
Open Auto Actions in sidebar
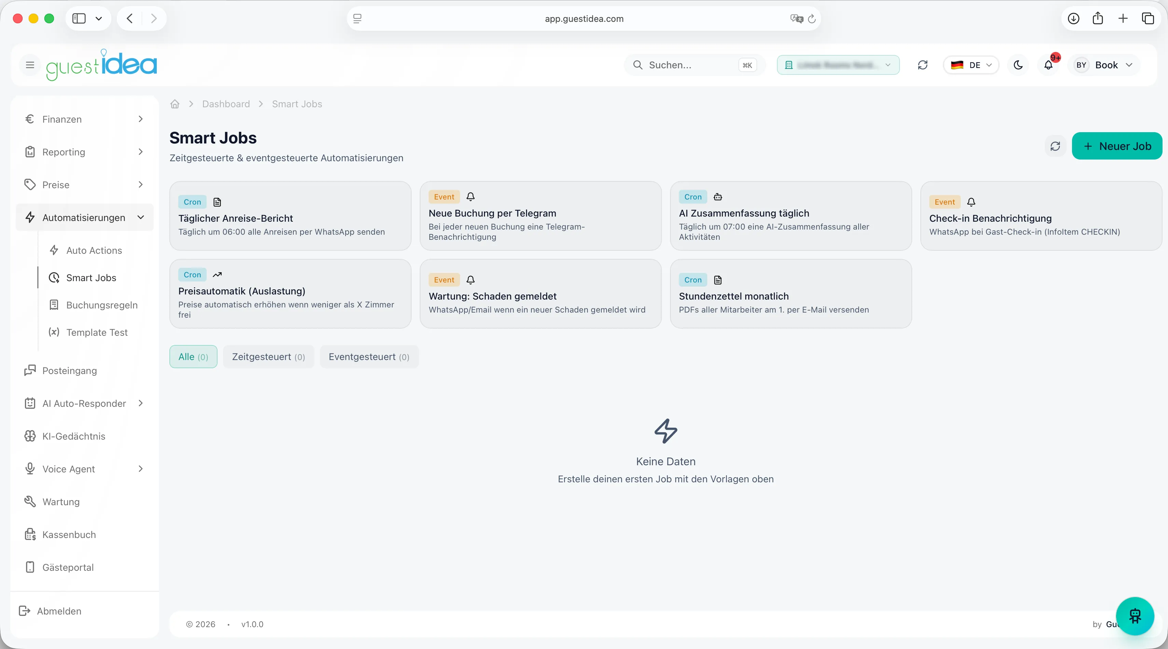pyautogui.click(x=94, y=250)
